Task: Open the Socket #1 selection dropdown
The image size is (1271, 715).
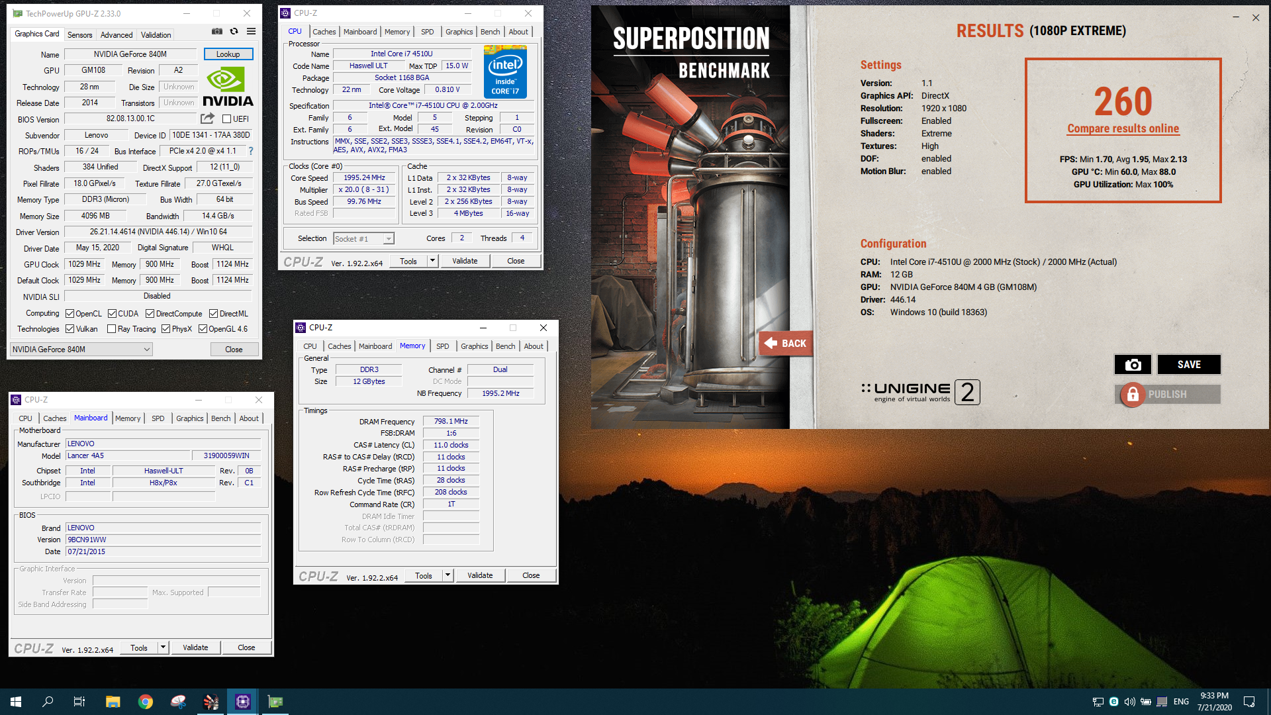Action: pos(363,239)
